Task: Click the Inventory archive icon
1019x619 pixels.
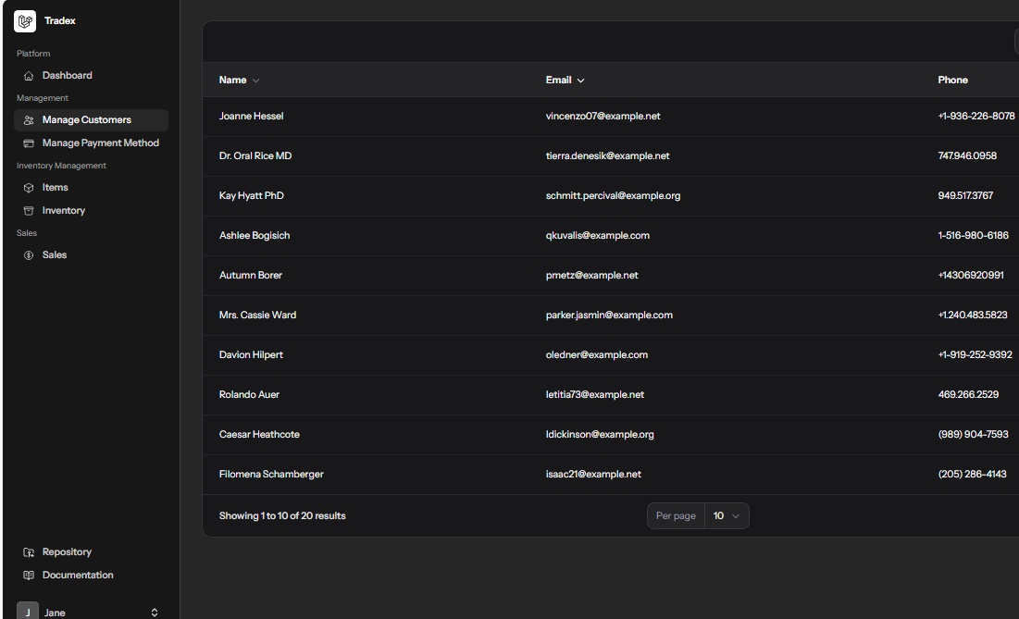Action: pos(29,211)
